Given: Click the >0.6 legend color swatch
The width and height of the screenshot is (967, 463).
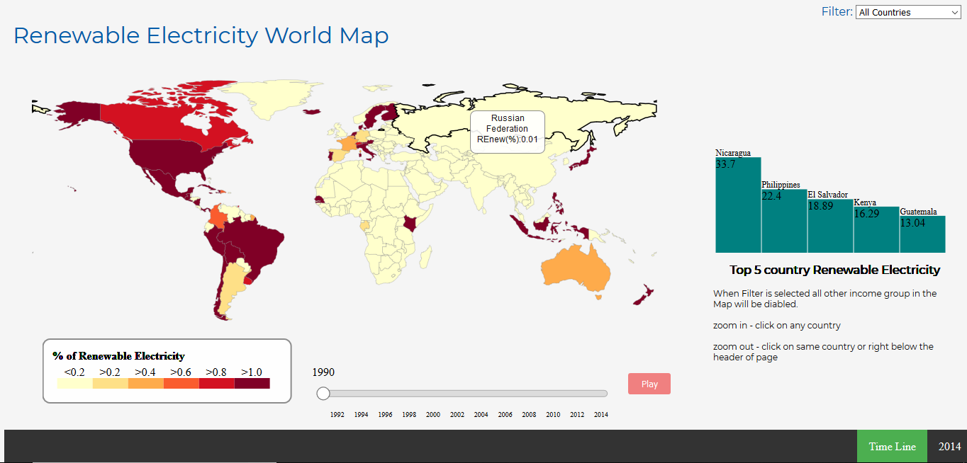Looking at the screenshot, I should pyautogui.click(x=181, y=383).
